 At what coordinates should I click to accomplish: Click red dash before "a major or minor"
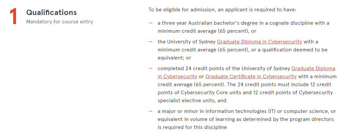coord(150,111)
